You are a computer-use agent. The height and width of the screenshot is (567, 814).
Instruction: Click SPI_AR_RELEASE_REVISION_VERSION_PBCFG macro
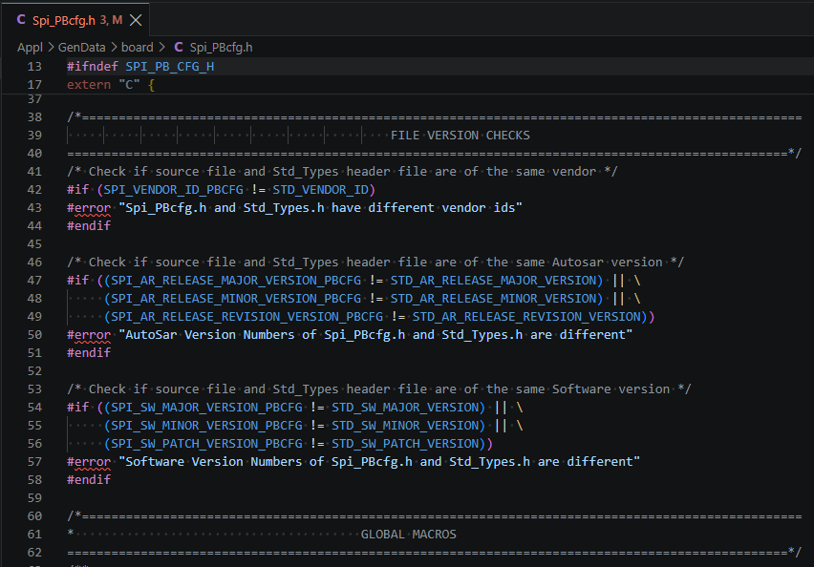[246, 317]
